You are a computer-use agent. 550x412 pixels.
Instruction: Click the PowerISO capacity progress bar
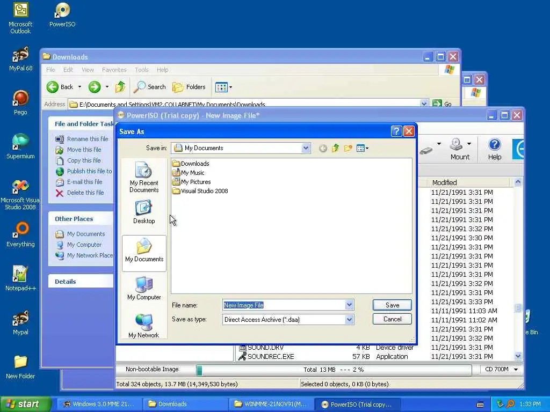pos(334,370)
